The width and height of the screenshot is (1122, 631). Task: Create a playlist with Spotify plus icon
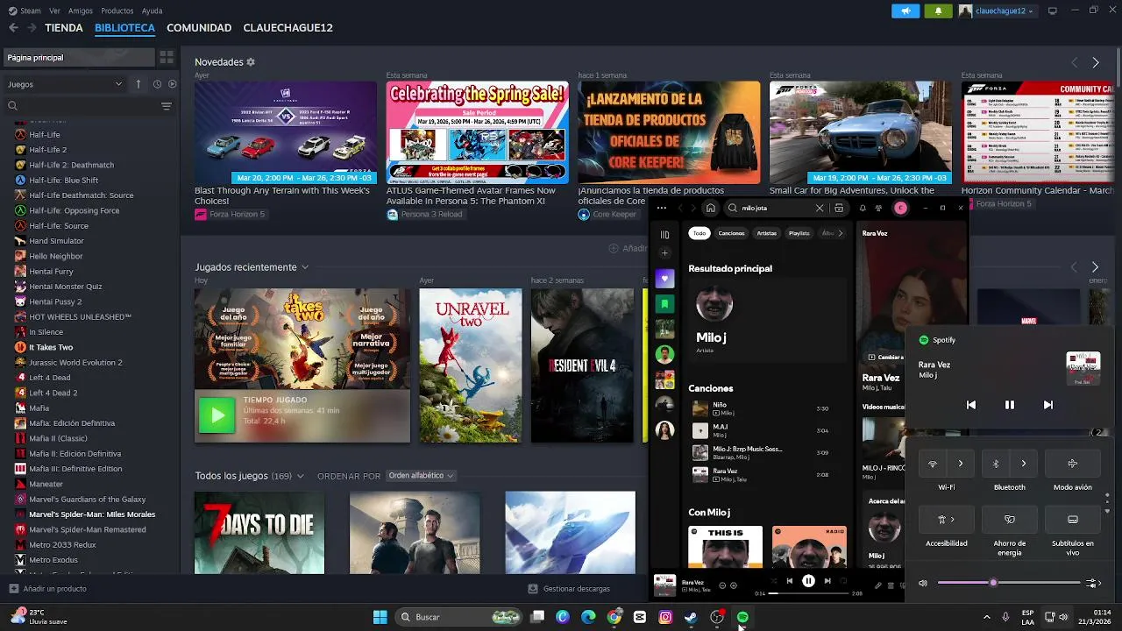(x=664, y=253)
